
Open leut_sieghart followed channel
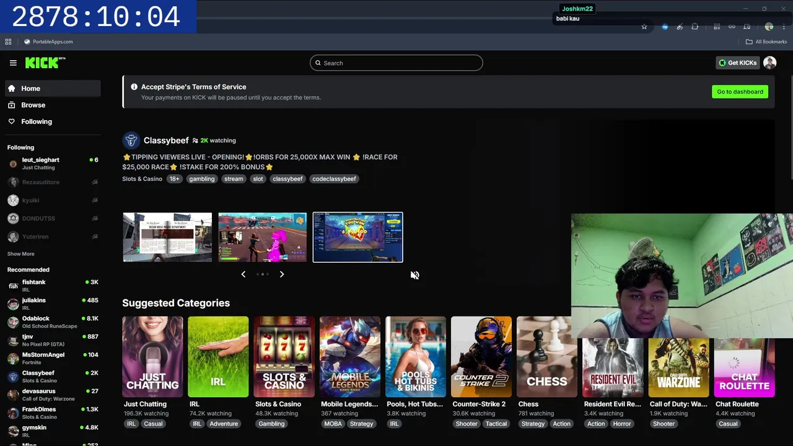(53, 164)
